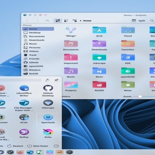The width and height of the screenshot is (155, 155).
Task: Select Downloads in Places panel
Action: [38, 40]
